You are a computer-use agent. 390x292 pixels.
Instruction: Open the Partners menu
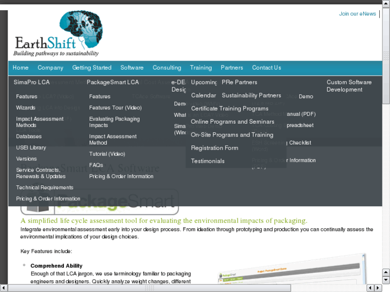coord(232,68)
